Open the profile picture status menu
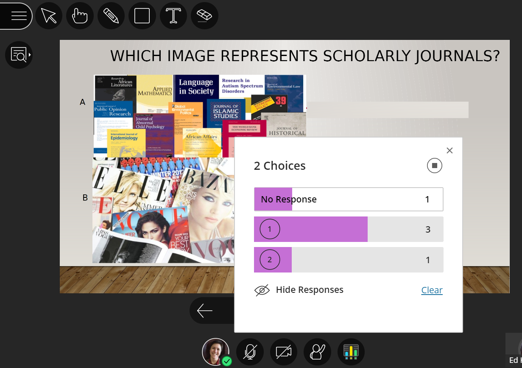 pos(216,351)
